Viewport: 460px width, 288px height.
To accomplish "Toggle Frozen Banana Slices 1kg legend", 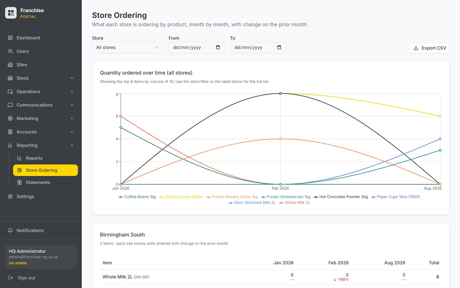I will 232,197.
